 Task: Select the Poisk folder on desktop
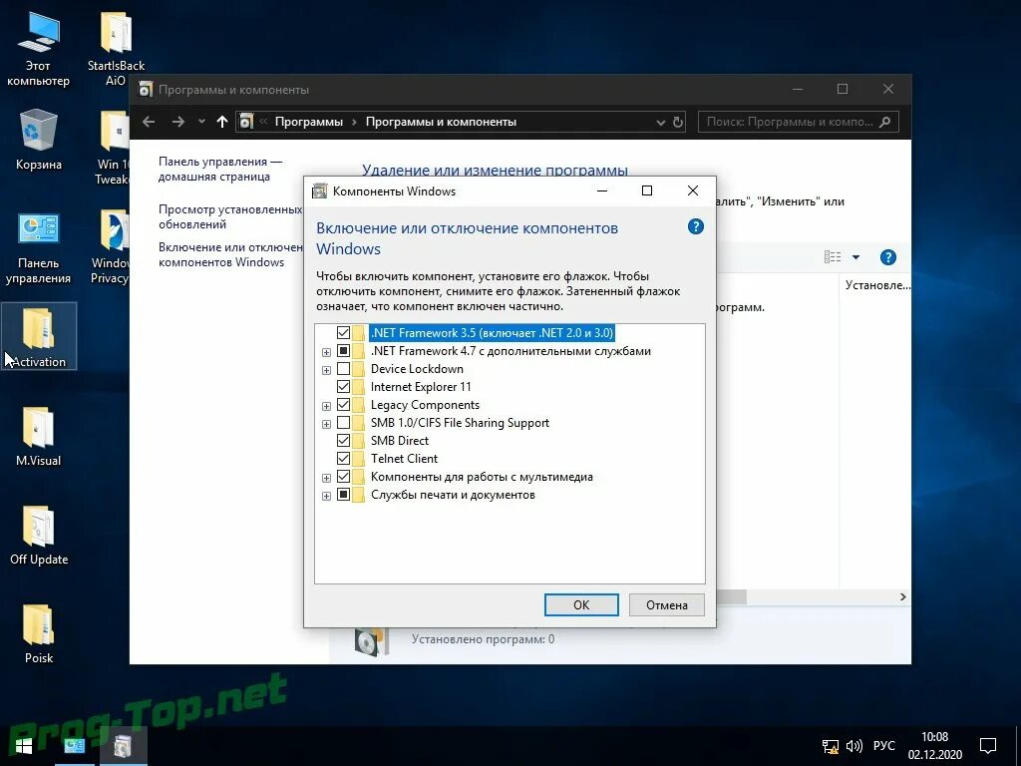coord(39,633)
